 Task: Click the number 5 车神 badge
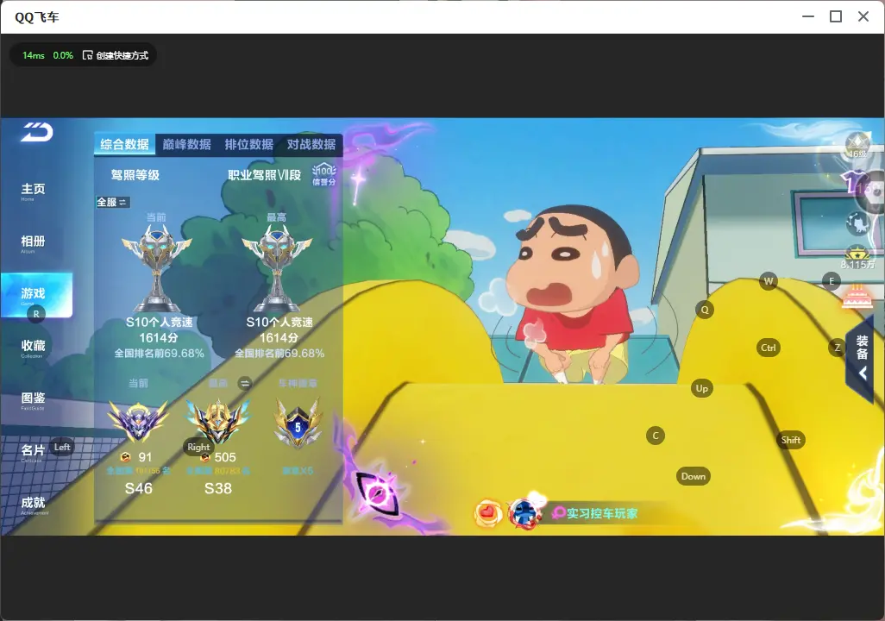point(298,423)
